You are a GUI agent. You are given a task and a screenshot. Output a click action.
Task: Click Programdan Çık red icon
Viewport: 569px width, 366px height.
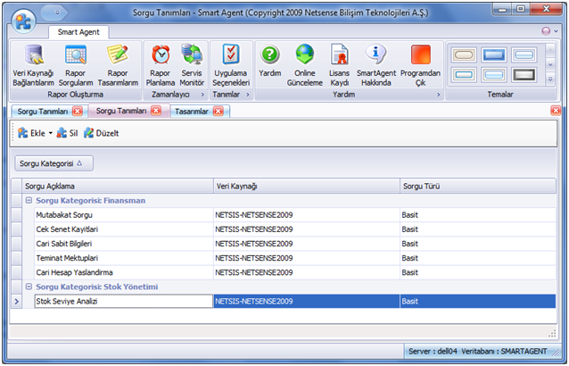coord(421,54)
